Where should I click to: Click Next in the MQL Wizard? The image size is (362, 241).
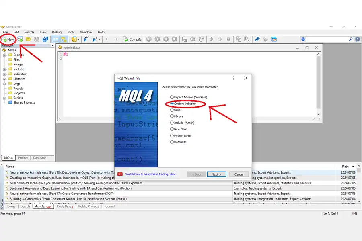tap(216, 174)
